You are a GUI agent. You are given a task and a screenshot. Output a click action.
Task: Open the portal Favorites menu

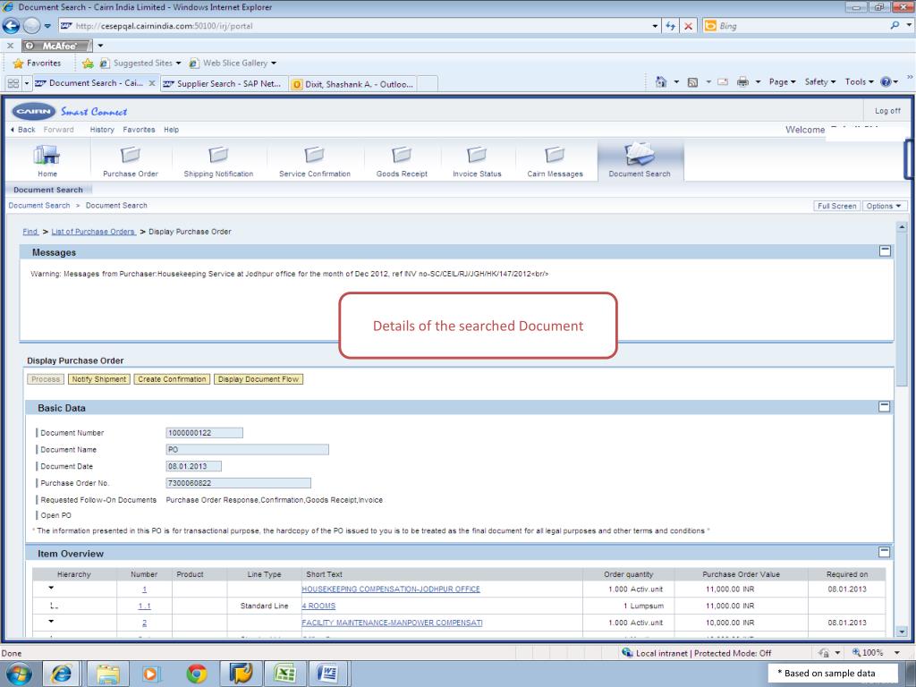(x=139, y=130)
